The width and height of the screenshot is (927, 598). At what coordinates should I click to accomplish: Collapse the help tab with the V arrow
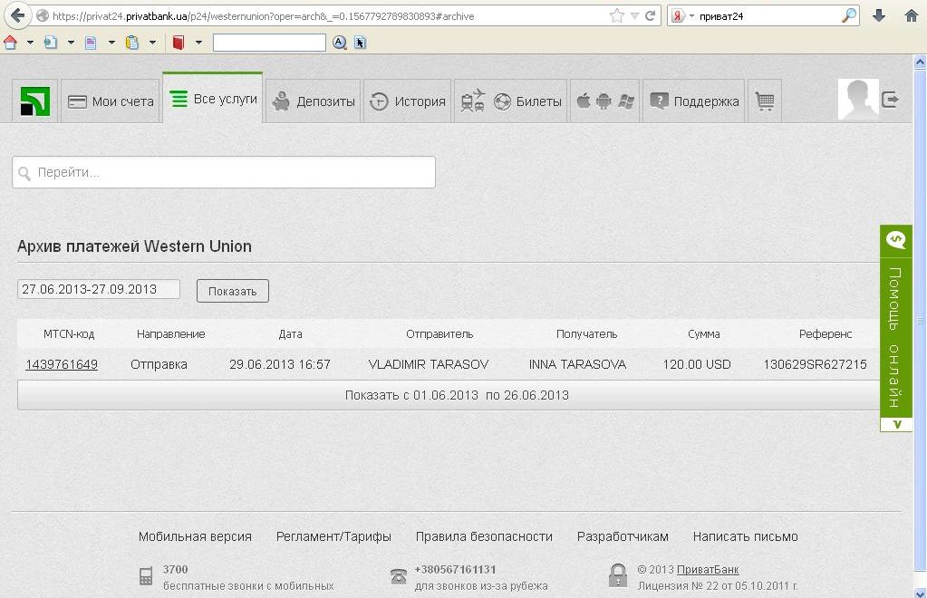896,424
